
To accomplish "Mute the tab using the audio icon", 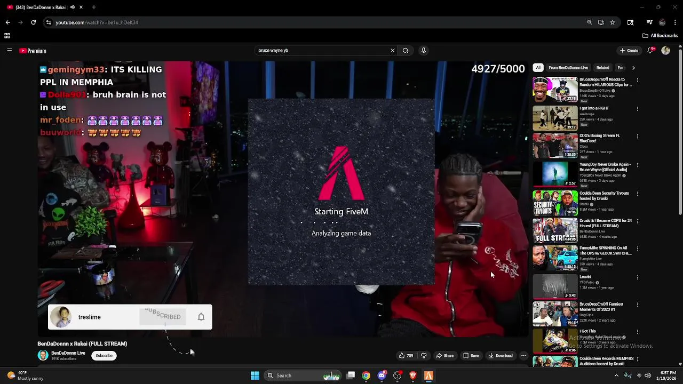I will point(72,7).
